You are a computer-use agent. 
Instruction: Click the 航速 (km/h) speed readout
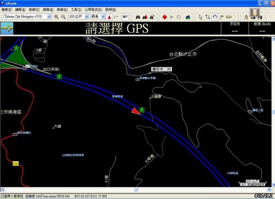tap(262, 28)
